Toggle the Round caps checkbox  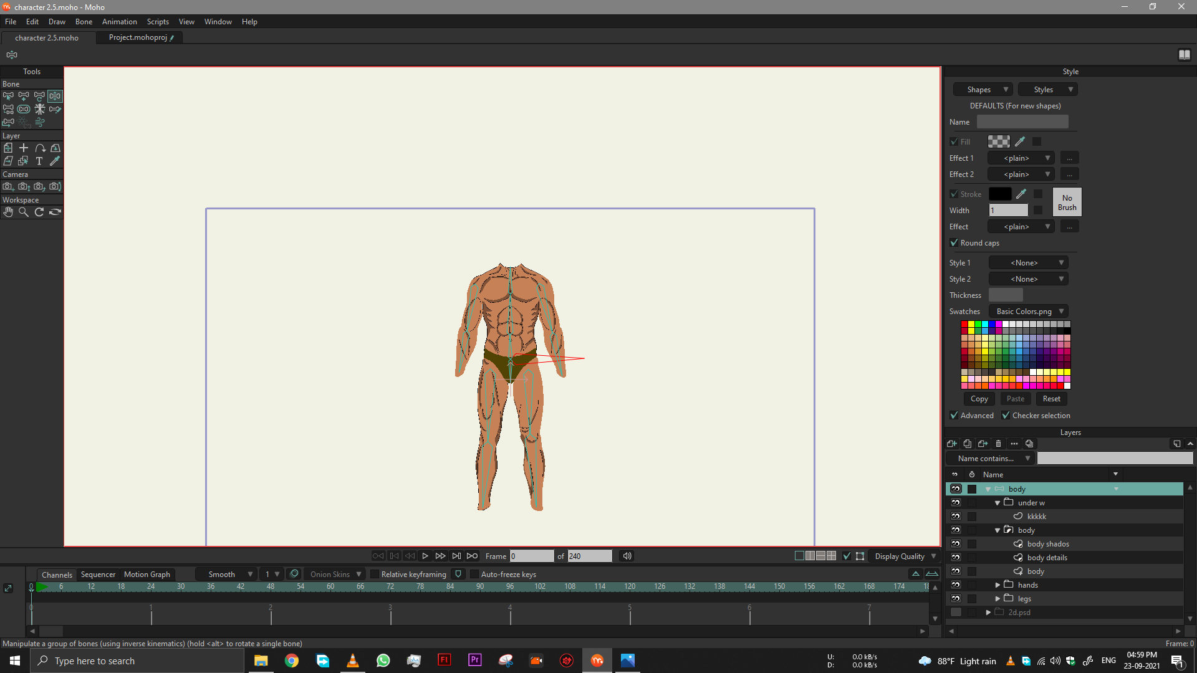click(x=954, y=243)
